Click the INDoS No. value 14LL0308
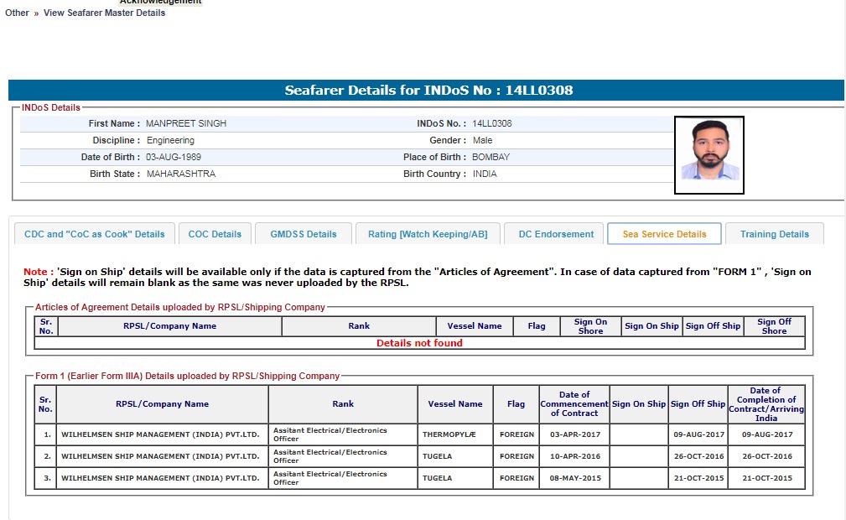Image resolution: width=846 pixels, height=520 pixels. coord(491,123)
